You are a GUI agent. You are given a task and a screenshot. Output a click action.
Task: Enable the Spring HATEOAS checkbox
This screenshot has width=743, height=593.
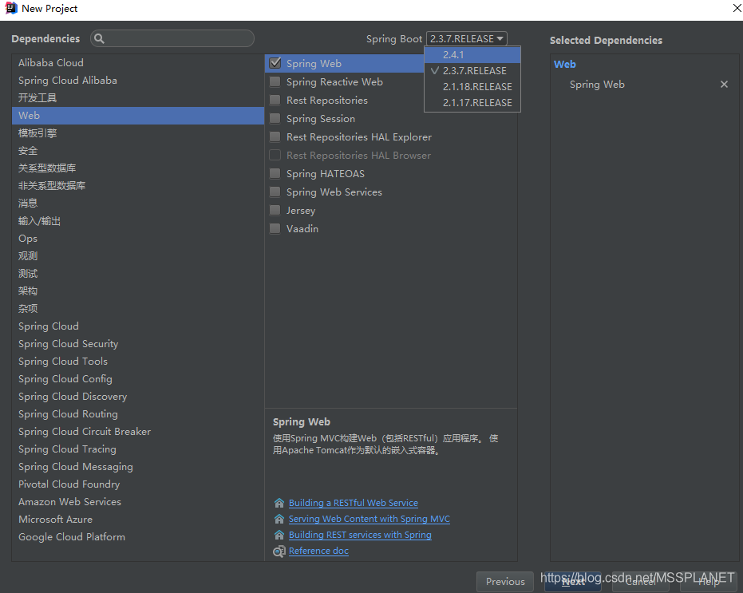(275, 173)
